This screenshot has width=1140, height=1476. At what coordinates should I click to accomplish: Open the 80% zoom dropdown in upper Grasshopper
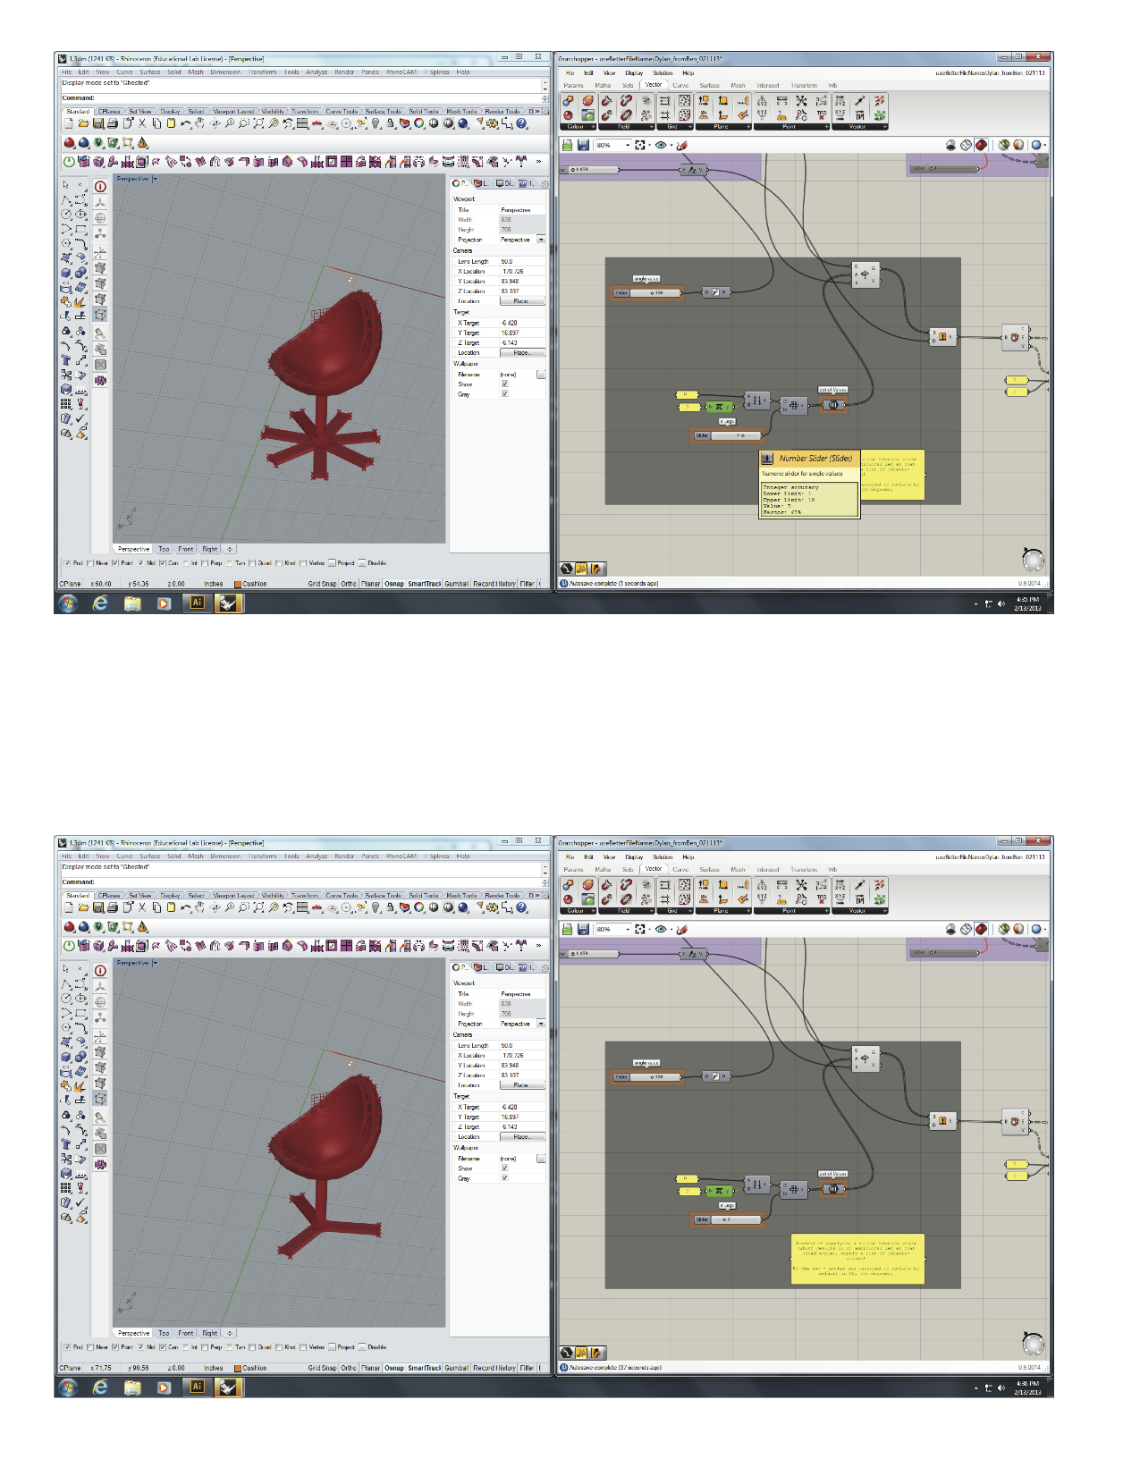pyautogui.click(x=628, y=145)
